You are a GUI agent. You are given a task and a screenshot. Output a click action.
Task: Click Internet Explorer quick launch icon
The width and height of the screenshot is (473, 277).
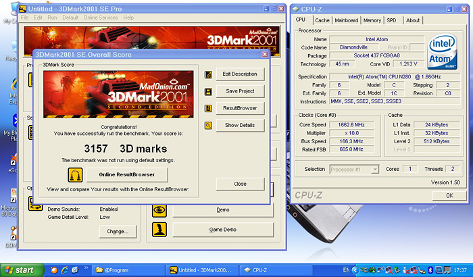[65, 270]
